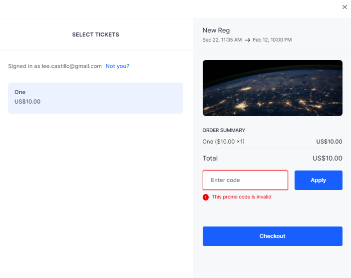Click the Checkout button
This screenshot has width=351, height=278.
click(273, 236)
